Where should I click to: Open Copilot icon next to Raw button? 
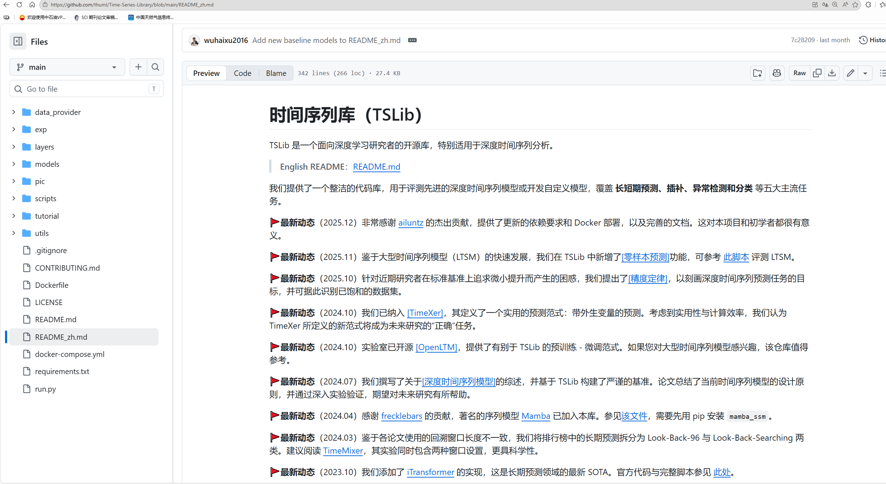click(777, 73)
